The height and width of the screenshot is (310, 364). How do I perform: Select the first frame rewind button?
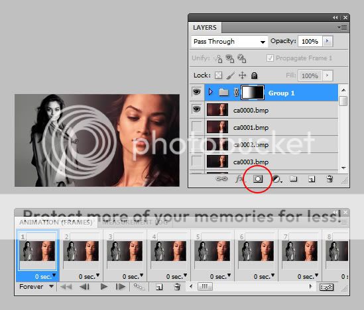(x=66, y=287)
